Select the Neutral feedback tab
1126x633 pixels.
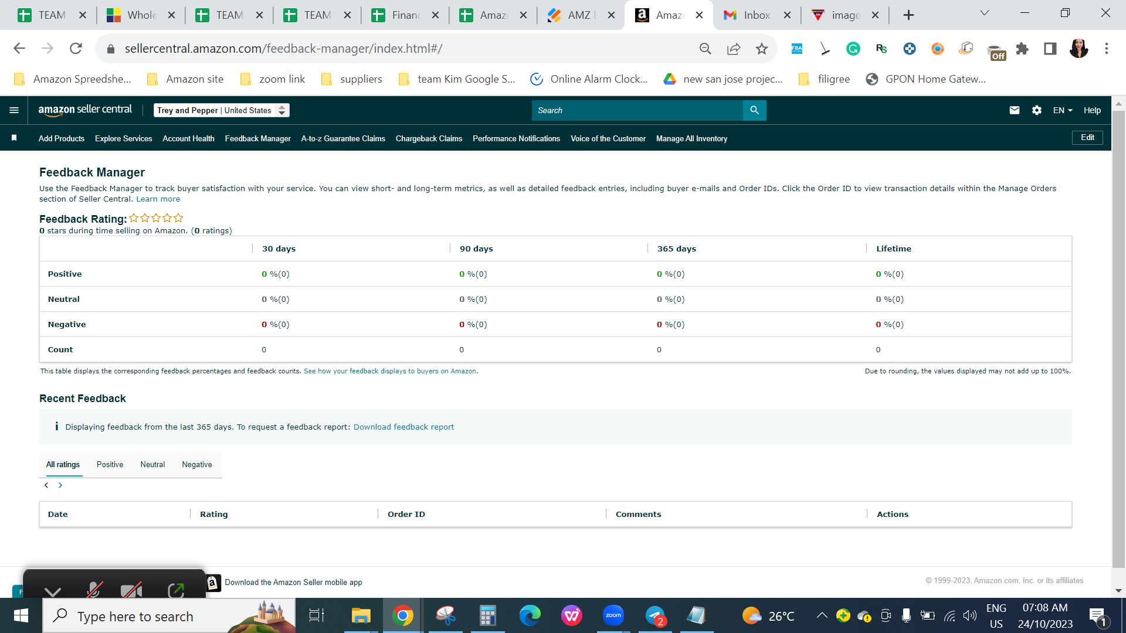pyautogui.click(x=152, y=465)
